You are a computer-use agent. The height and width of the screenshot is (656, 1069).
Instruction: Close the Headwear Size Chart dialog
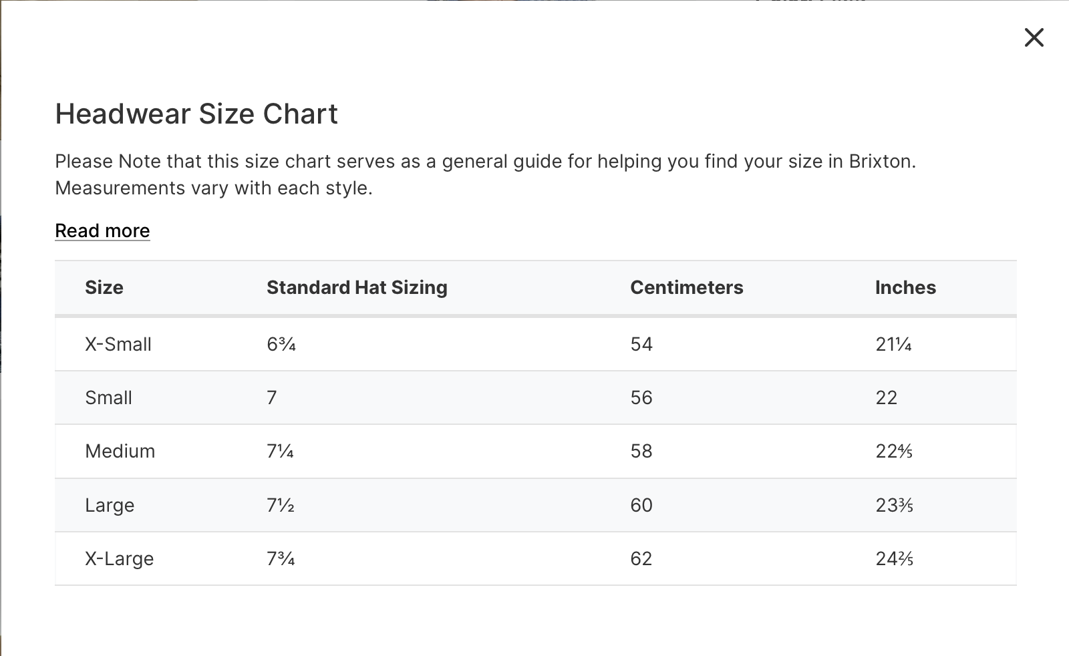tap(1034, 37)
